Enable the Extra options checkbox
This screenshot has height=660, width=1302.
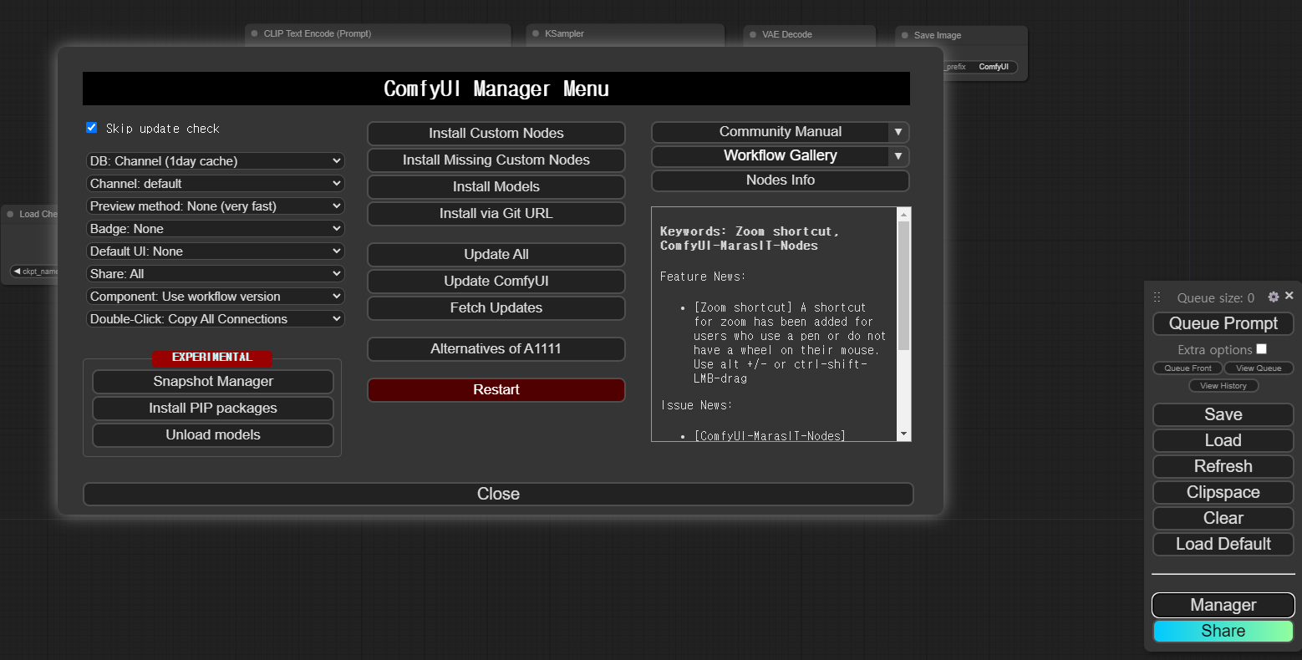(1262, 349)
